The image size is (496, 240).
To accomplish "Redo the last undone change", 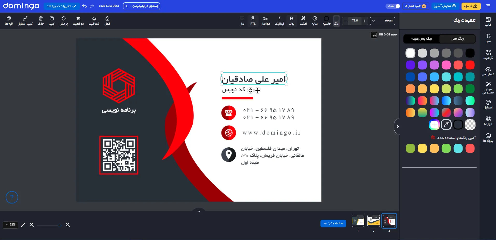I will [92, 6].
